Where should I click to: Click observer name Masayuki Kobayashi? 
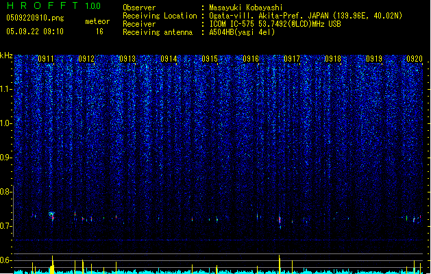246,8
